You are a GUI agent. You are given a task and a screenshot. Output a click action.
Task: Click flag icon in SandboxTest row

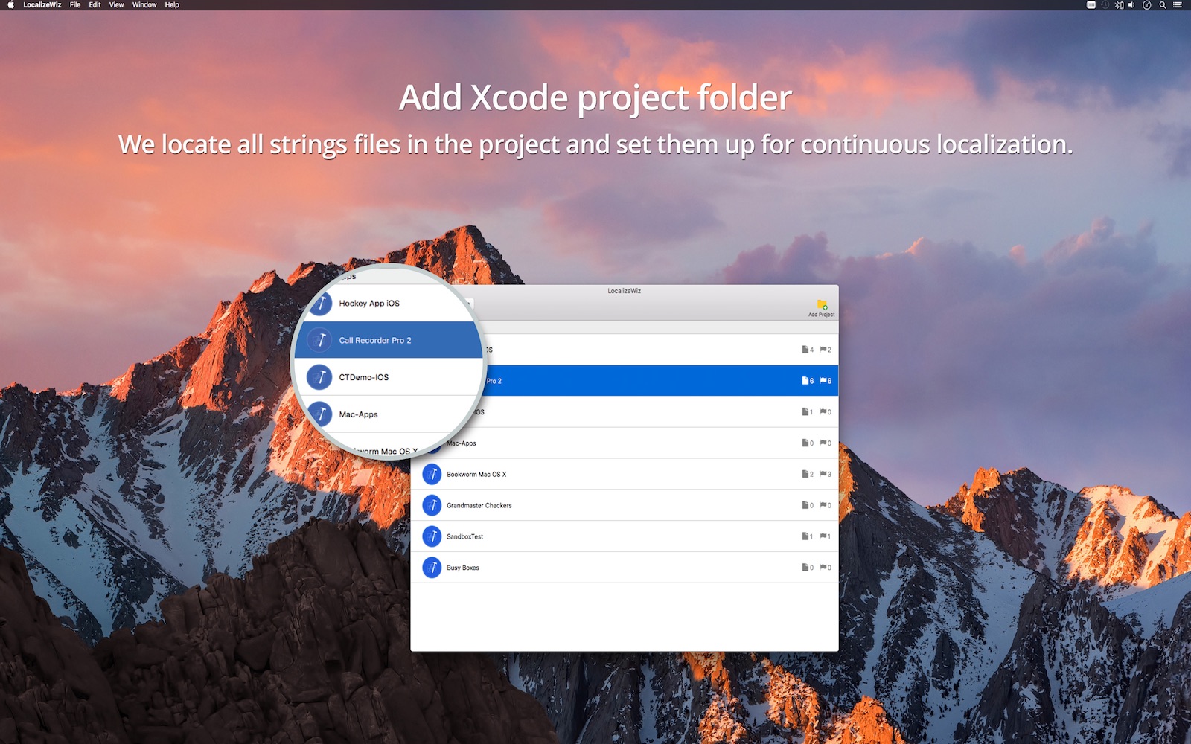pos(823,536)
